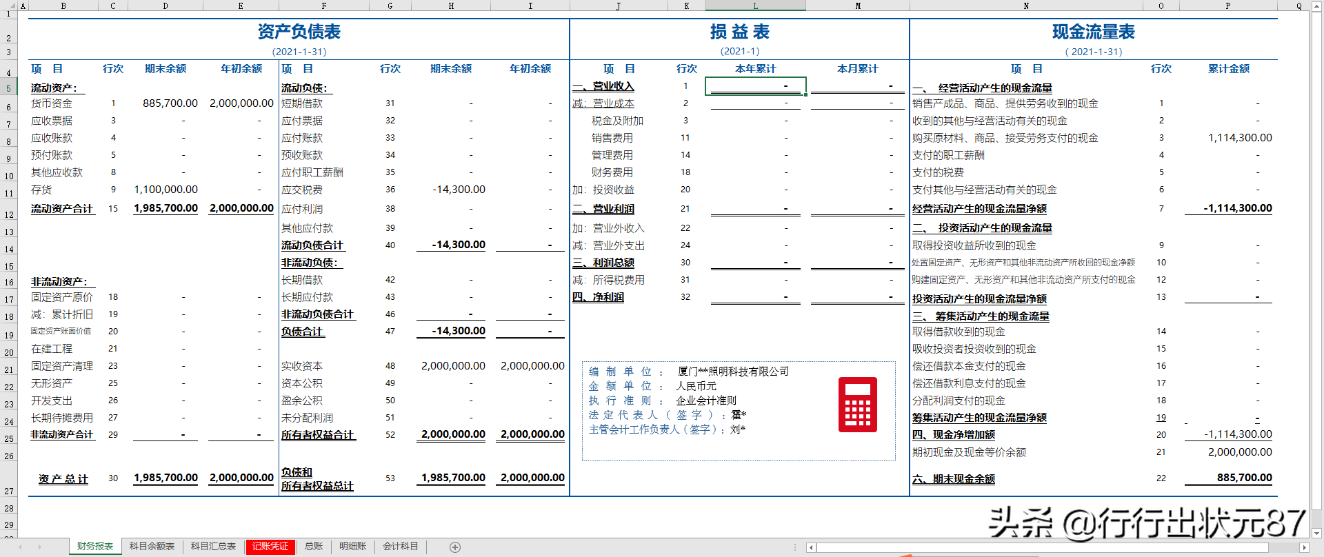Click the 期初现金及现金等价余额 cell

970,452
